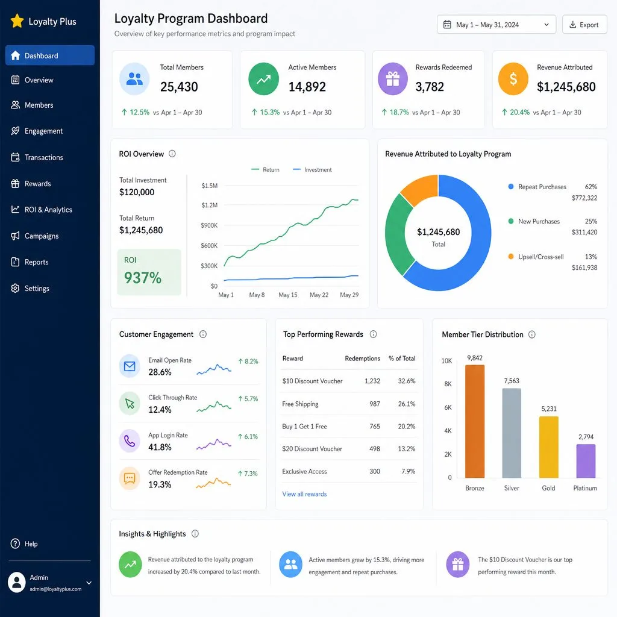Click the Export button
The width and height of the screenshot is (617, 617).
click(584, 24)
